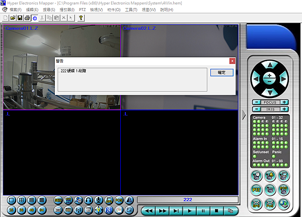Switch to 4-camera quad layout
Viewport: 302px width, 217px height.
(22, 200)
